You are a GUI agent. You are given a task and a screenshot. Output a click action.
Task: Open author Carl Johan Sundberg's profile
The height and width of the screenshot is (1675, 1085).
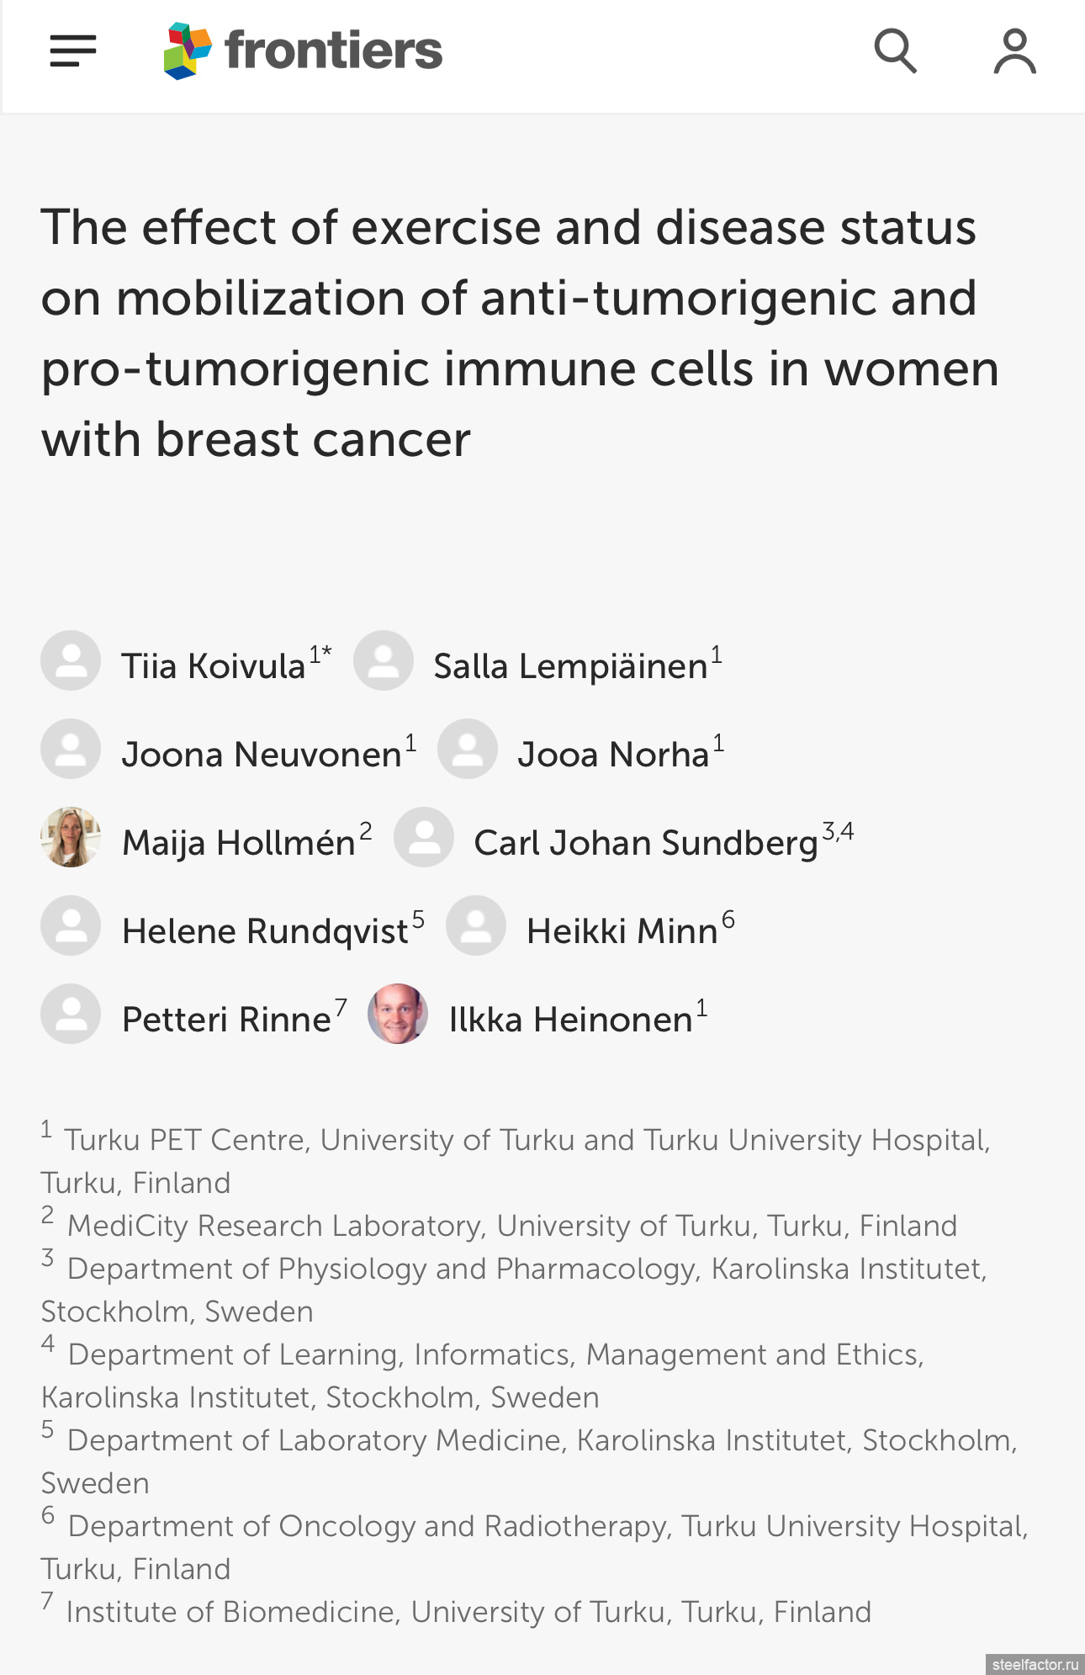646,843
